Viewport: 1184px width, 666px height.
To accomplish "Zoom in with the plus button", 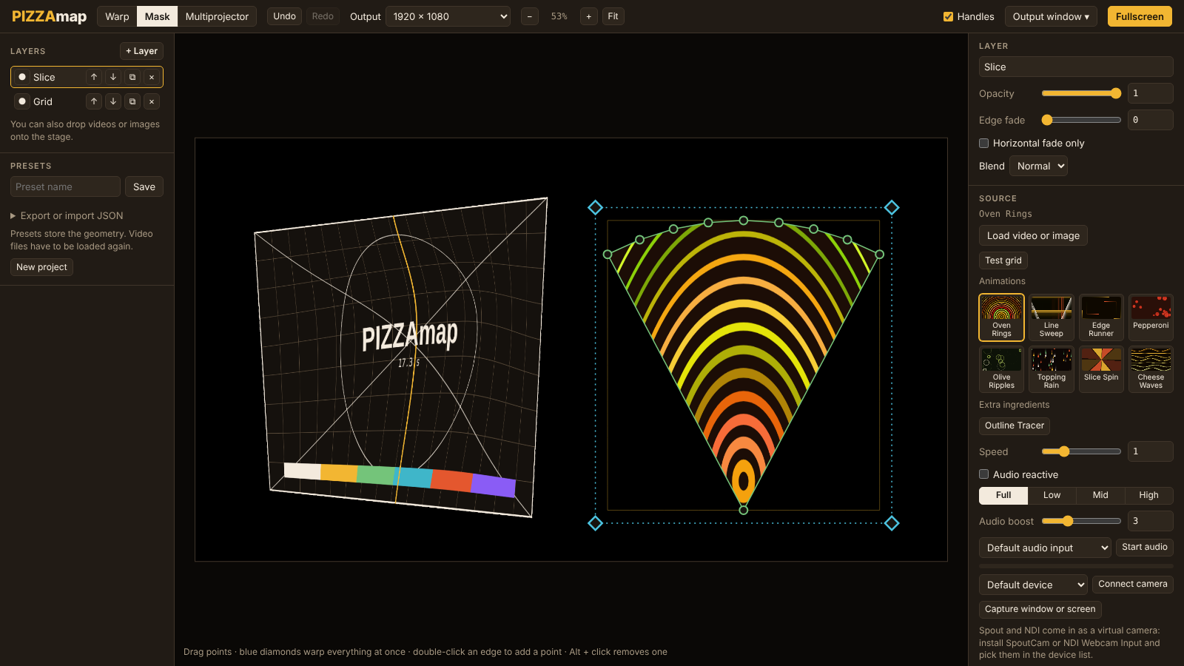I will [589, 16].
